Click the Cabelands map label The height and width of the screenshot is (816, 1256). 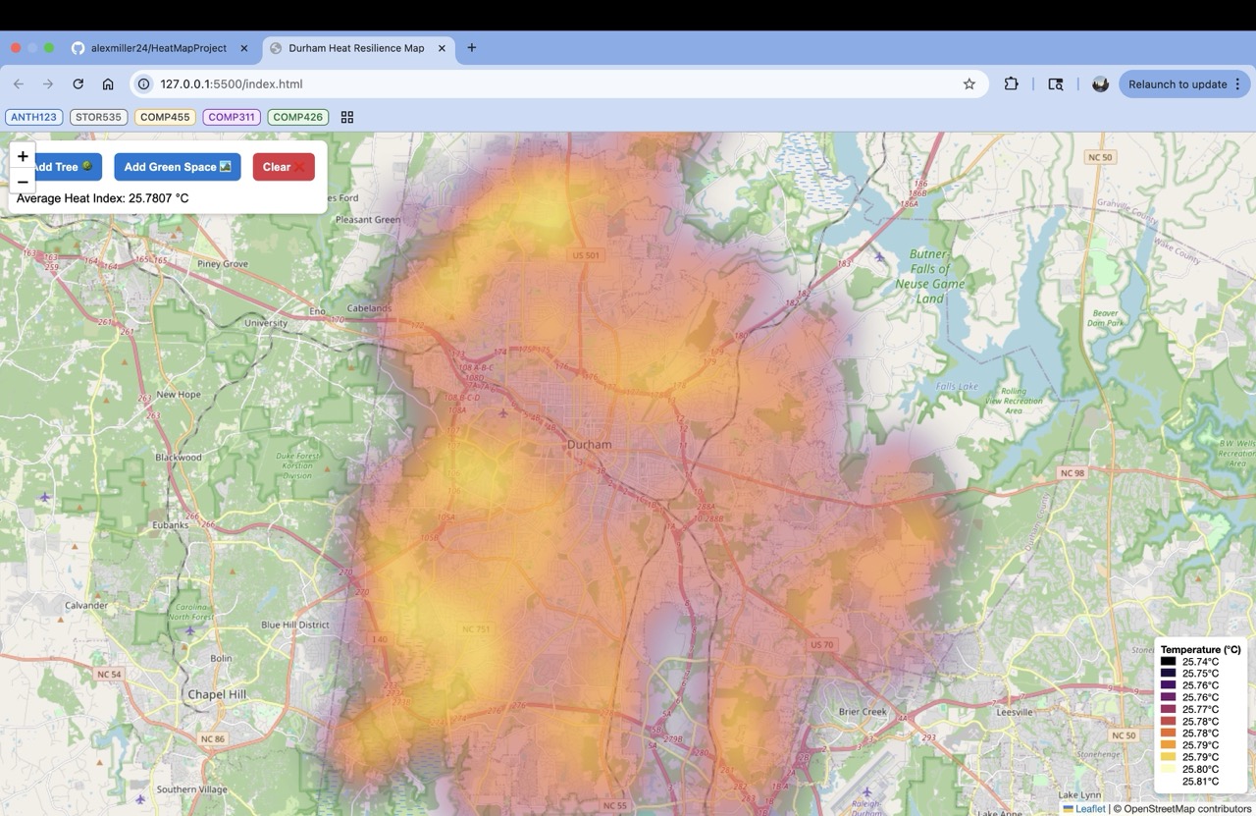pyautogui.click(x=369, y=308)
